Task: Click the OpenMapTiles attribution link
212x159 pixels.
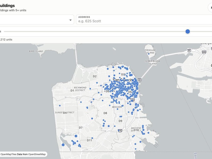Action: [8, 154]
